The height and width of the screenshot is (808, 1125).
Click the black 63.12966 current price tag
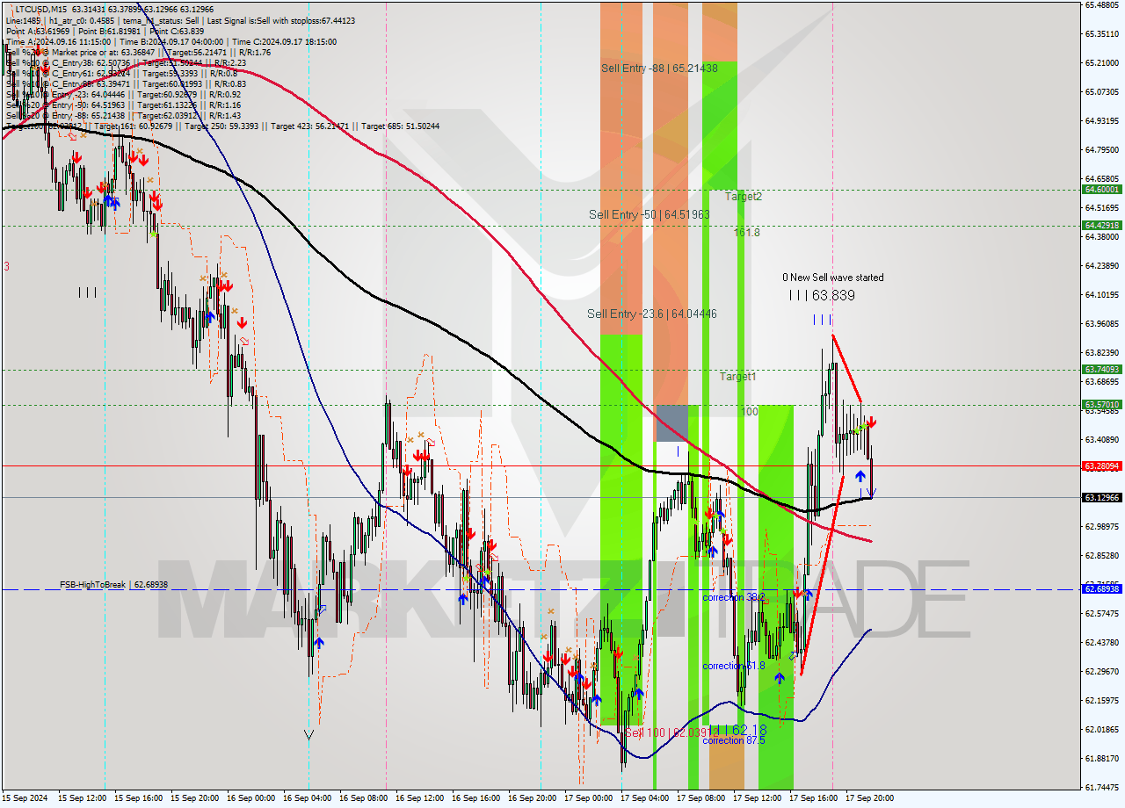(x=1101, y=497)
